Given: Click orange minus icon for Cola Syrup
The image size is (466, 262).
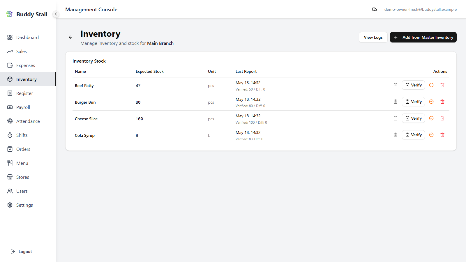Looking at the screenshot, I should pos(431,135).
